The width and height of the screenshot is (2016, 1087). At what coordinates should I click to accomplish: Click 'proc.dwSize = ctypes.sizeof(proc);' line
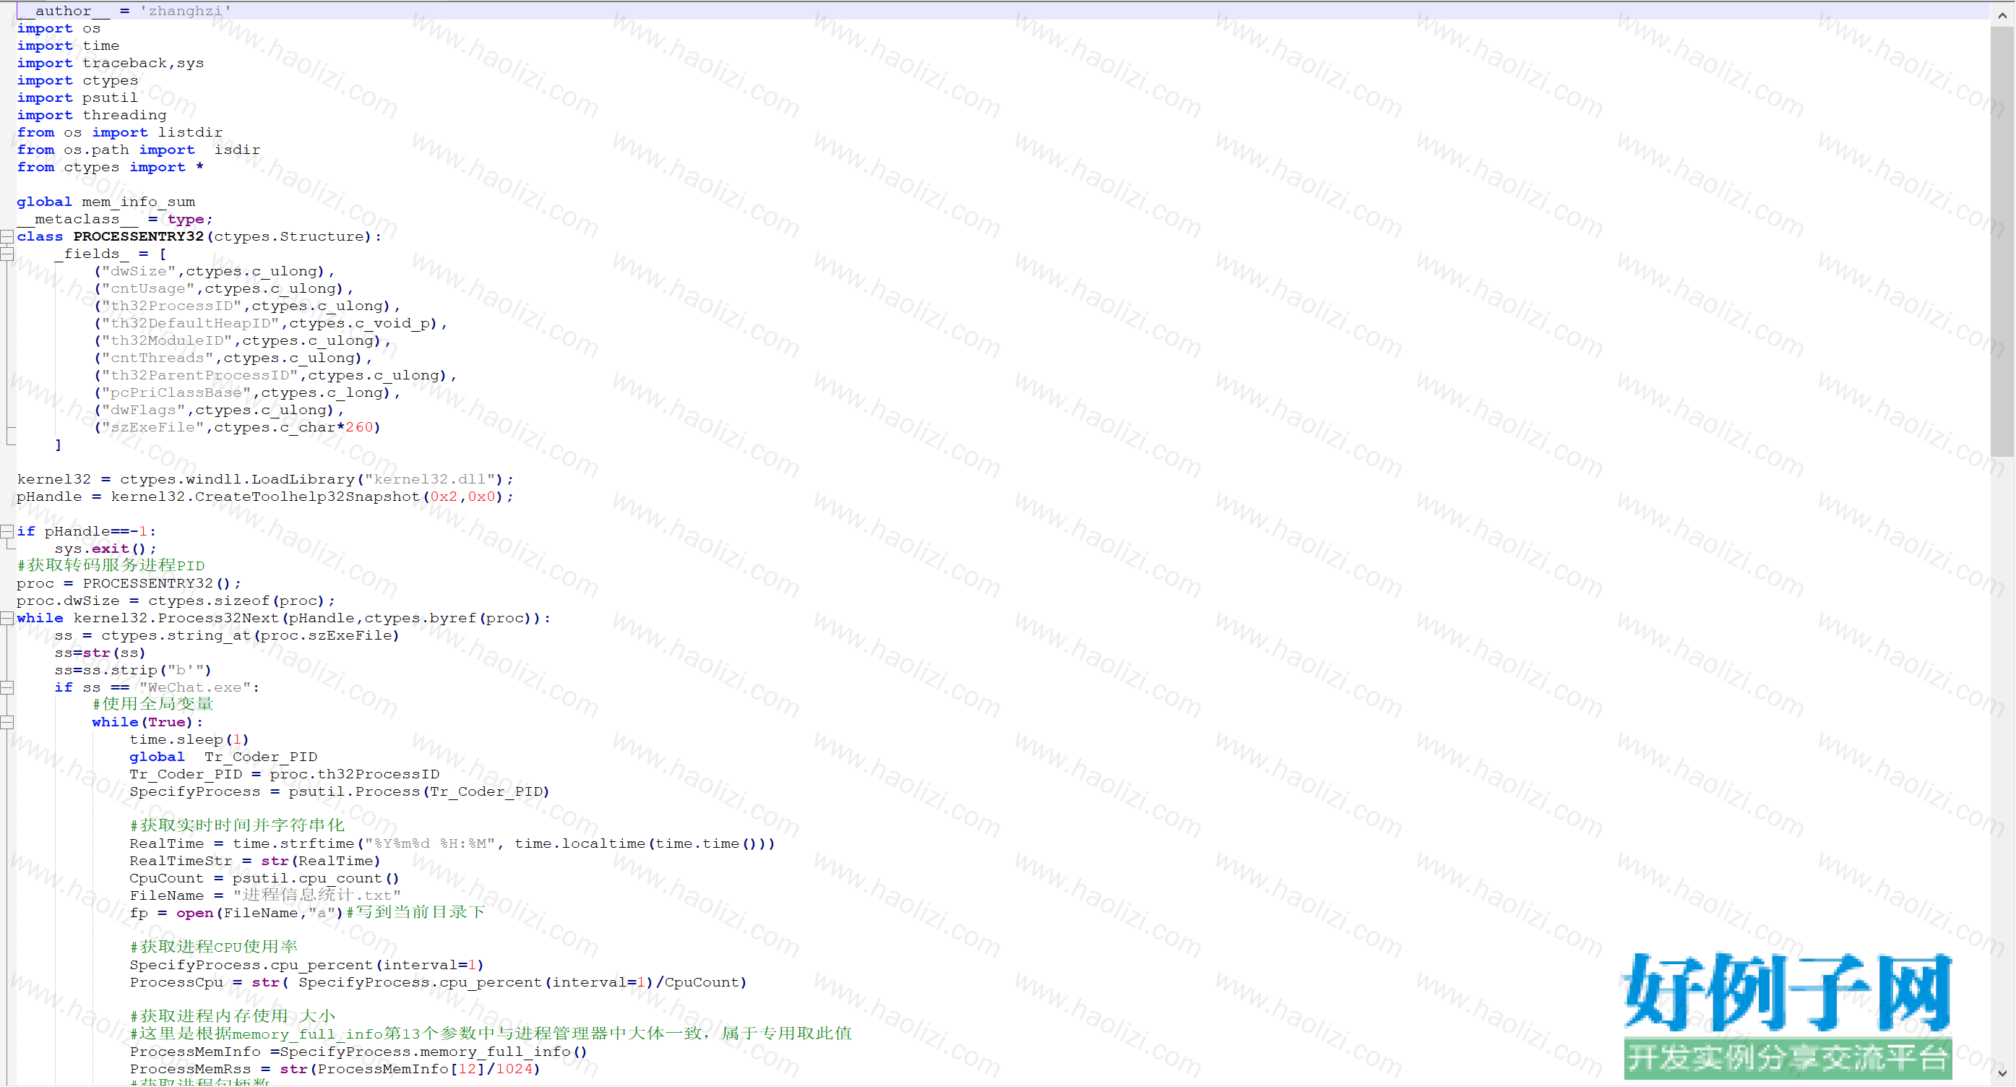click(176, 601)
